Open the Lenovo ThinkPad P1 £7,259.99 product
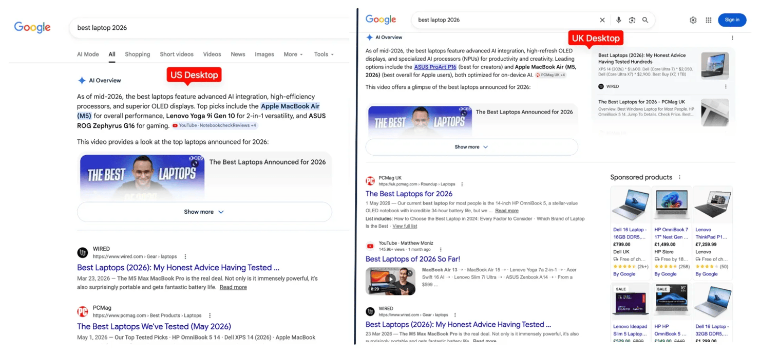760x353 pixels. pyautogui.click(x=713, y=232)
